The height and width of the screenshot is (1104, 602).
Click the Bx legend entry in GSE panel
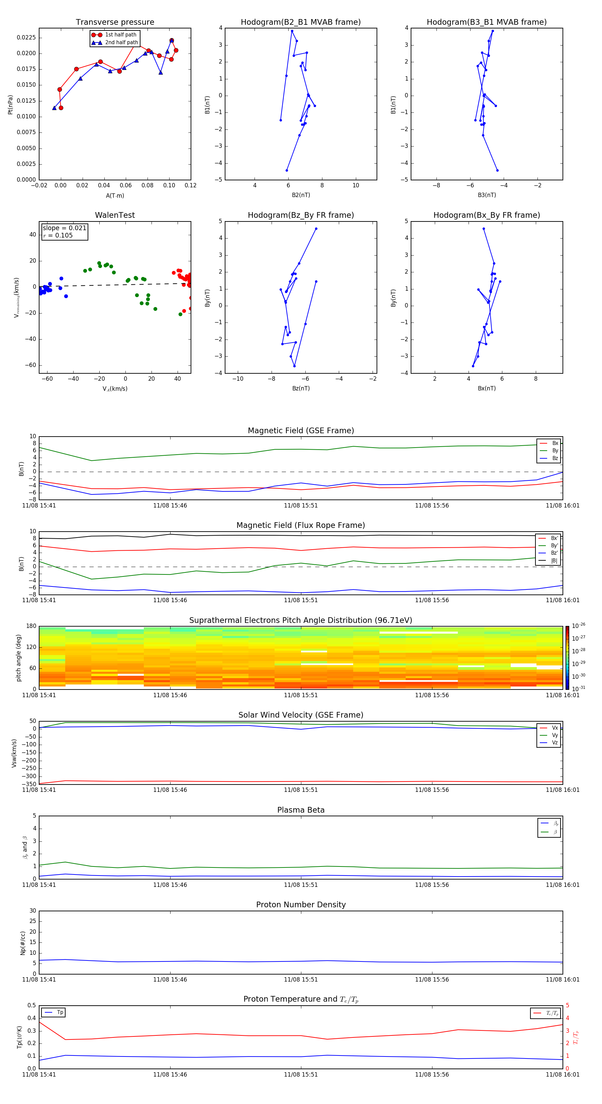[549, 443]
